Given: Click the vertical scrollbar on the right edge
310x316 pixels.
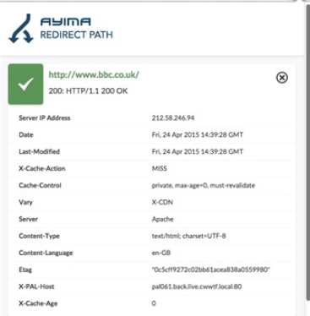Looking at the screenshot, I should (x=307, y=152).
